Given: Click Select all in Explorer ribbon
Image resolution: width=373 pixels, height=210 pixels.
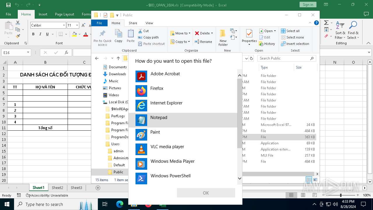Looking at the screenshot, I should [x=290, y=31].
